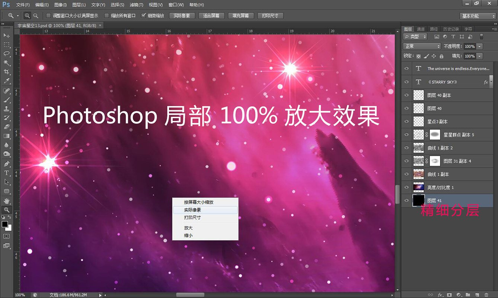Select the Gradient tool
The height and width of the screenshot is (298, 498).
[x=6, y=136]
